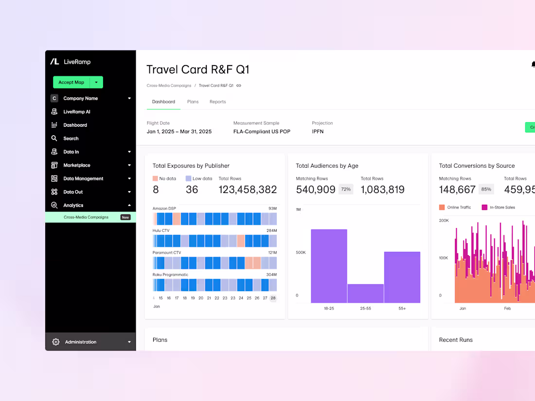Click the Amazon DSP row label
This screenshot has height=401, width=535.
click(x=164, y=209)
